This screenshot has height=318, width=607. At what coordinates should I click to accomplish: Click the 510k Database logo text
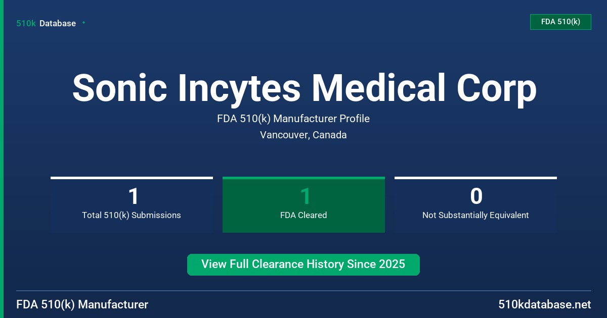coord(46,23)
